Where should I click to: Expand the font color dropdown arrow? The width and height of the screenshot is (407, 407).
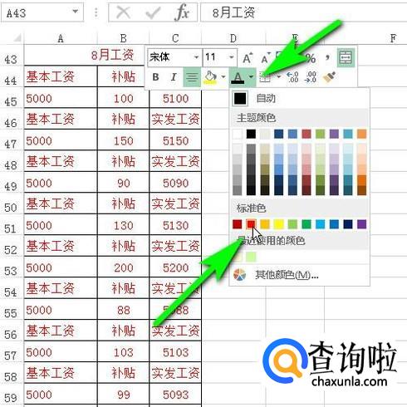pos(251,77)
